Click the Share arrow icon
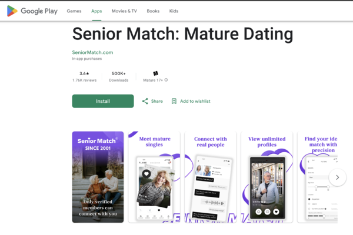 pos(145,101)
